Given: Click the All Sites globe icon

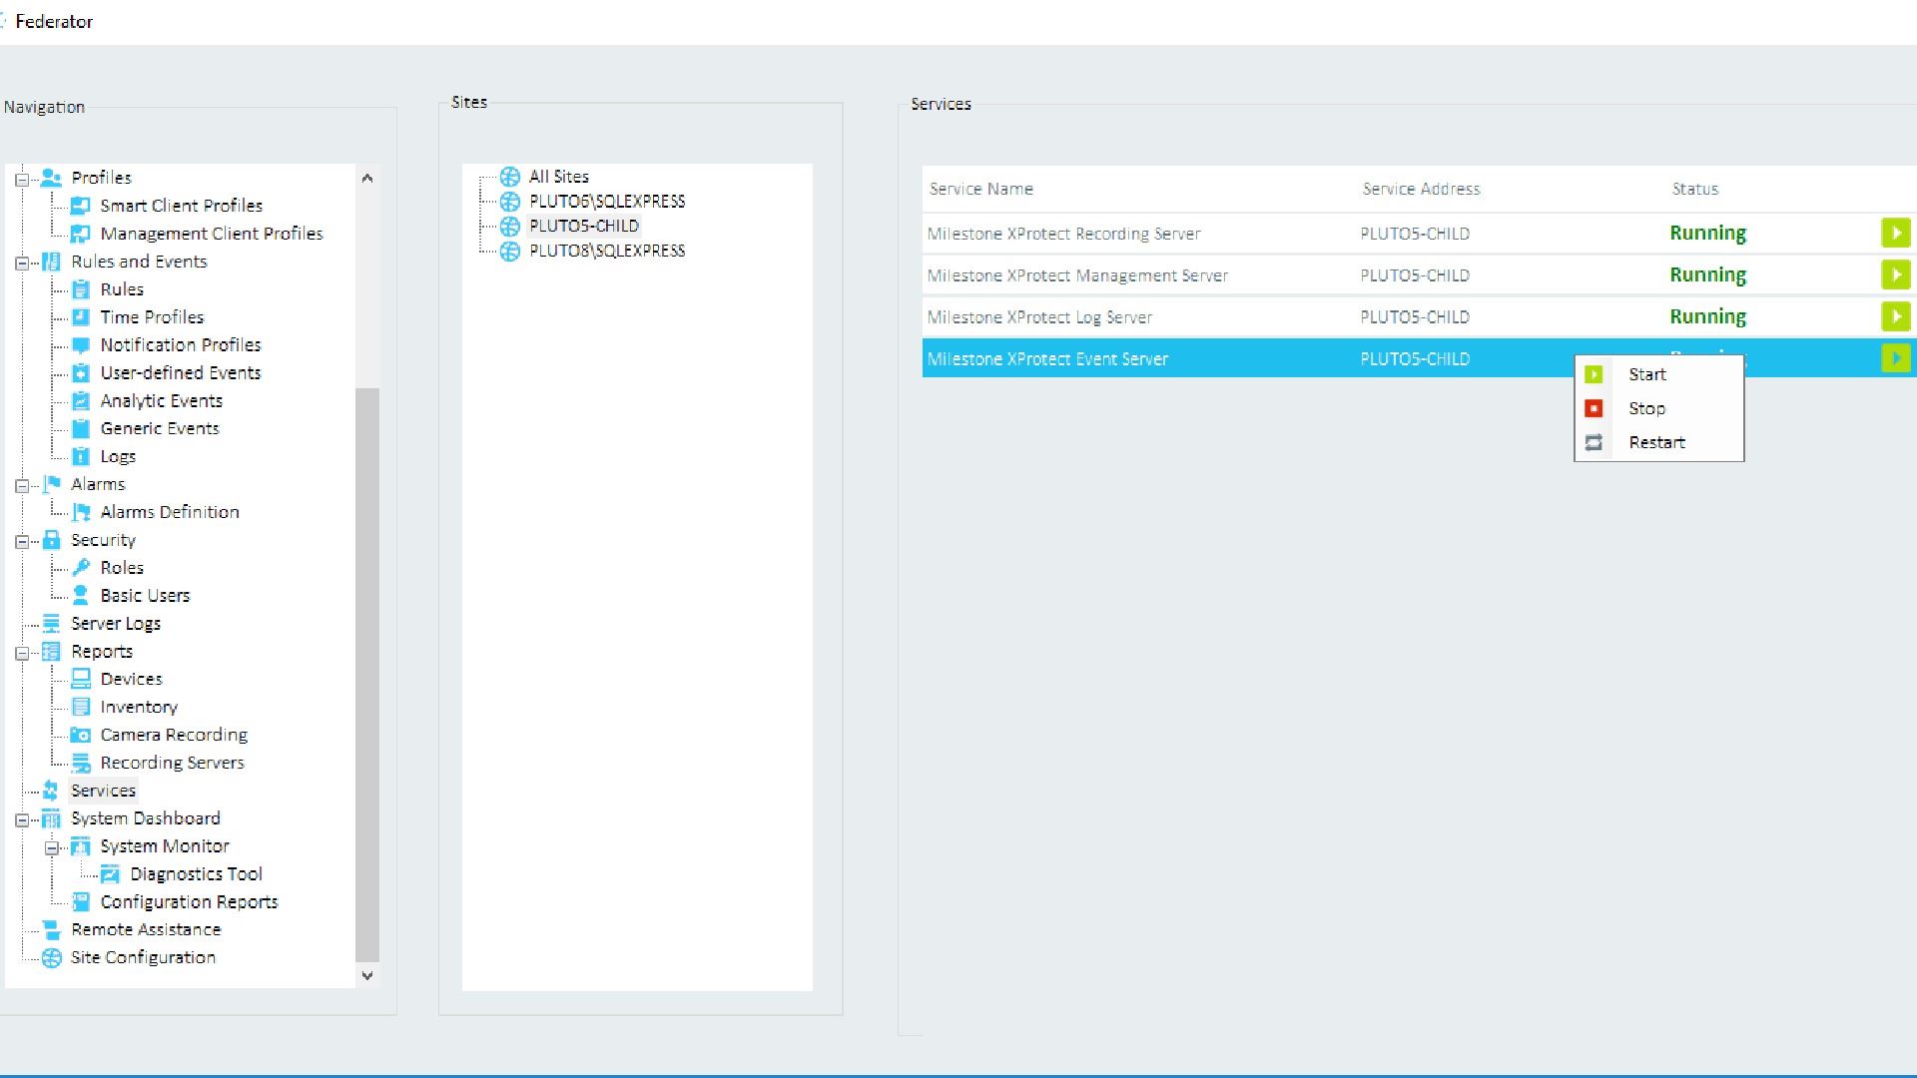Looking at the screenshot, I should tap(510, 177).
